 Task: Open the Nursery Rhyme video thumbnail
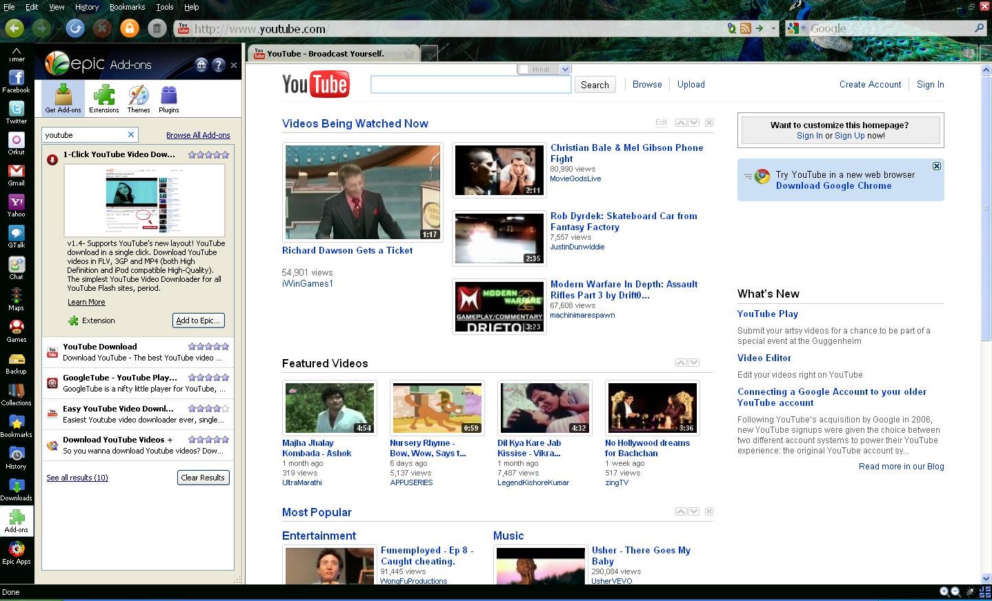coord(437,408)
